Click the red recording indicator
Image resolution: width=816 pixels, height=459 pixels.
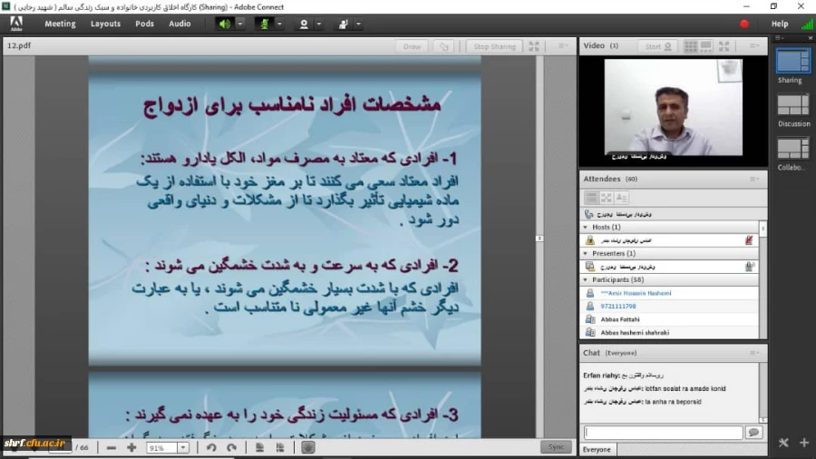point(744,24)
